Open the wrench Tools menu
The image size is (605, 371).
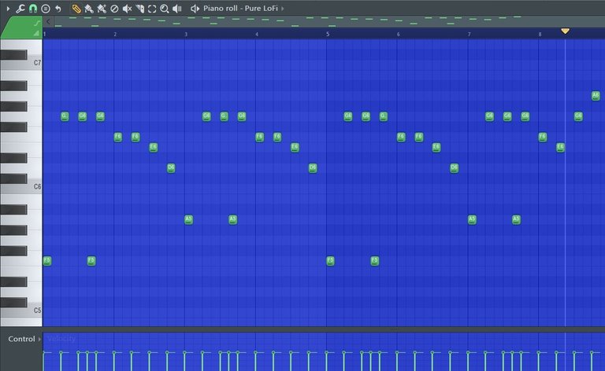point(20,8)
